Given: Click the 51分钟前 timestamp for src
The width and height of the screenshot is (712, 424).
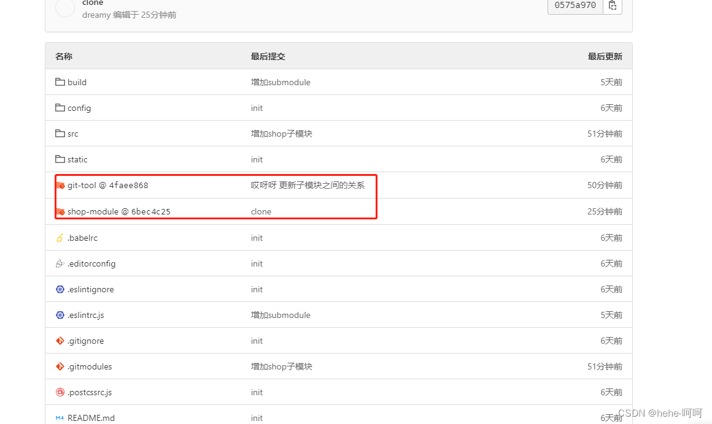Looking at the screenshot, I should [605, 134].
